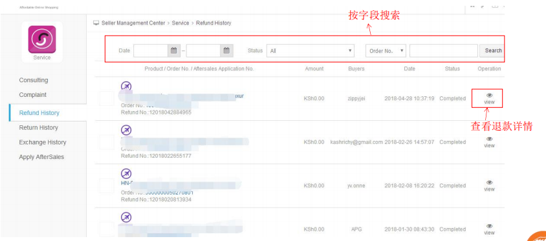Focus the start date input field
The image size is (546, 241).
pos(151,51)
